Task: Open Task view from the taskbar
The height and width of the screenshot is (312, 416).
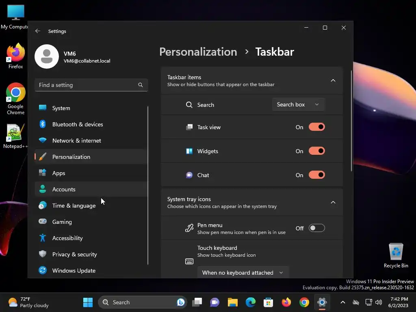Action: click(197, 302)
